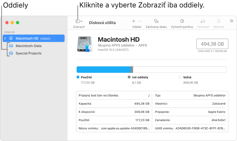The width and height of the screenshot is (237, 141).
Task: Click the Zariadenie disk3s9s1 row
Action: tap(190, 120)
